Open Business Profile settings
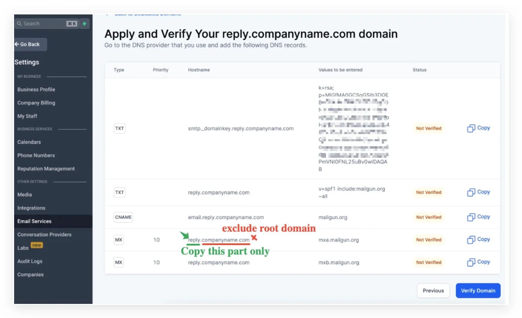522x318 pixels. [x=36, y=89]
